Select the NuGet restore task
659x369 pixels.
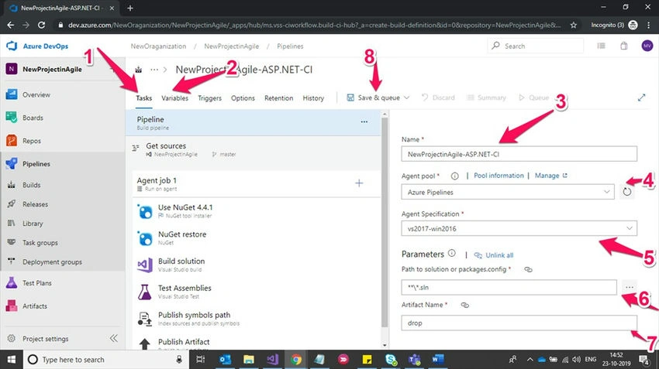(257, 238)
